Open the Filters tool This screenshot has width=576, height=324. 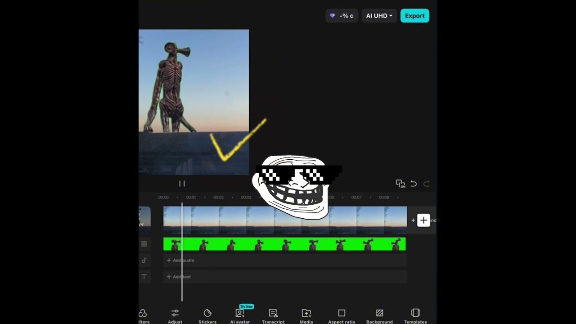pyautogui.click(x=143, y=316)
